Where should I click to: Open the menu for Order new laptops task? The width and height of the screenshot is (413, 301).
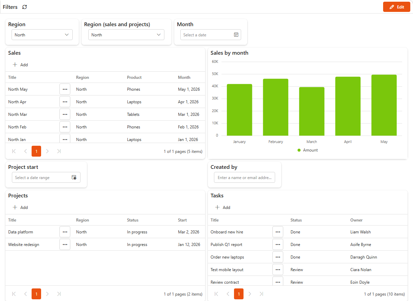point(278,257)
